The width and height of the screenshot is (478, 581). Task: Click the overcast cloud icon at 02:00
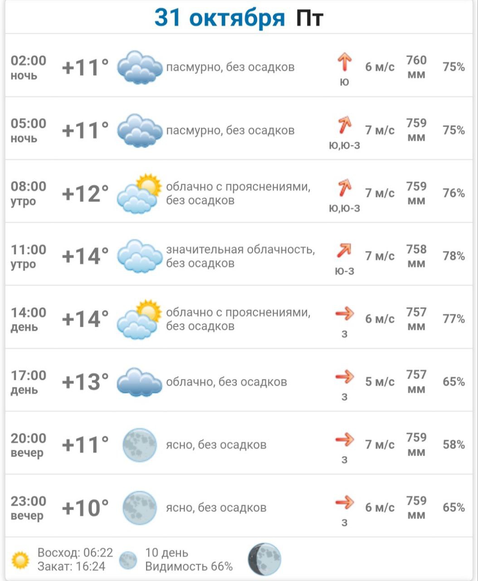pos(140,68)
